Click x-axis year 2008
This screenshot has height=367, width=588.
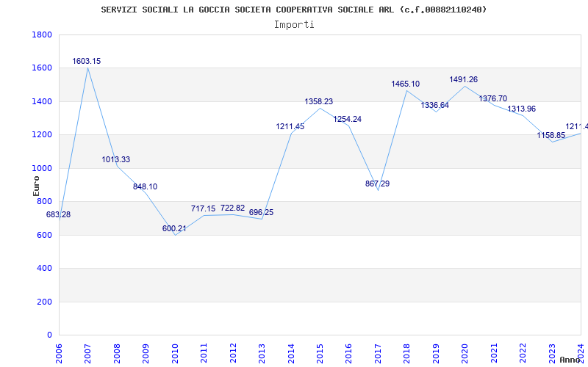point(117,353)
